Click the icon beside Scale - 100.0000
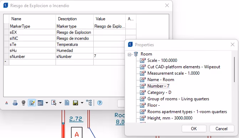The width and height of the screenshot is (239, 138). click(143, 60)
